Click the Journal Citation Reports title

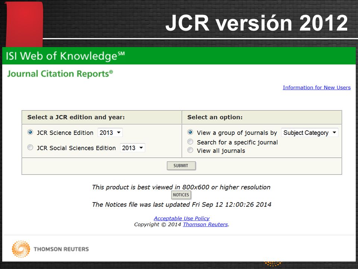60,74
